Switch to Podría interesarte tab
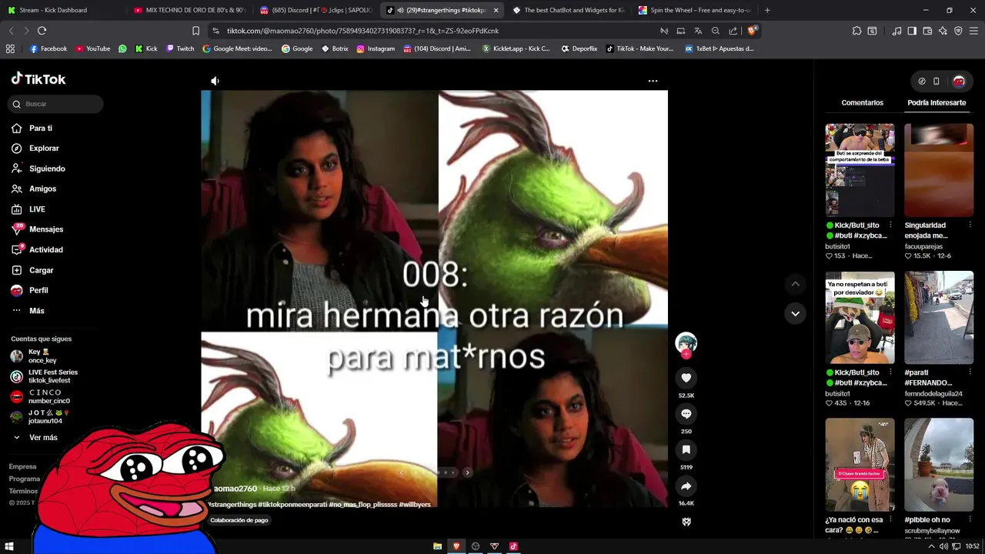Image resolution: width=985 pixels, height=554 pixels. [x=937, y=102]
